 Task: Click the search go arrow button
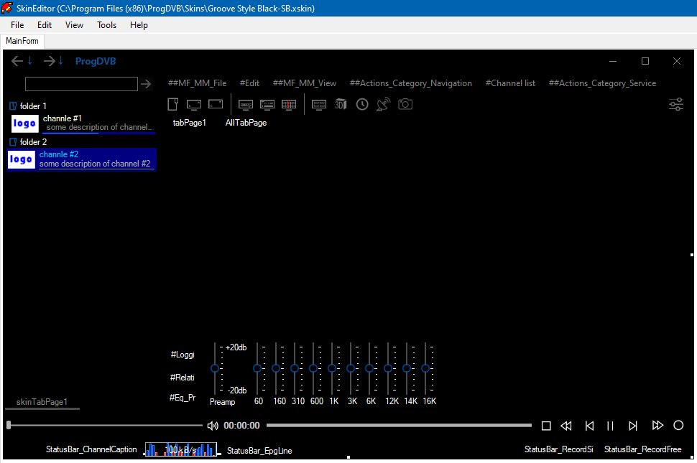[x=147, y=85]
